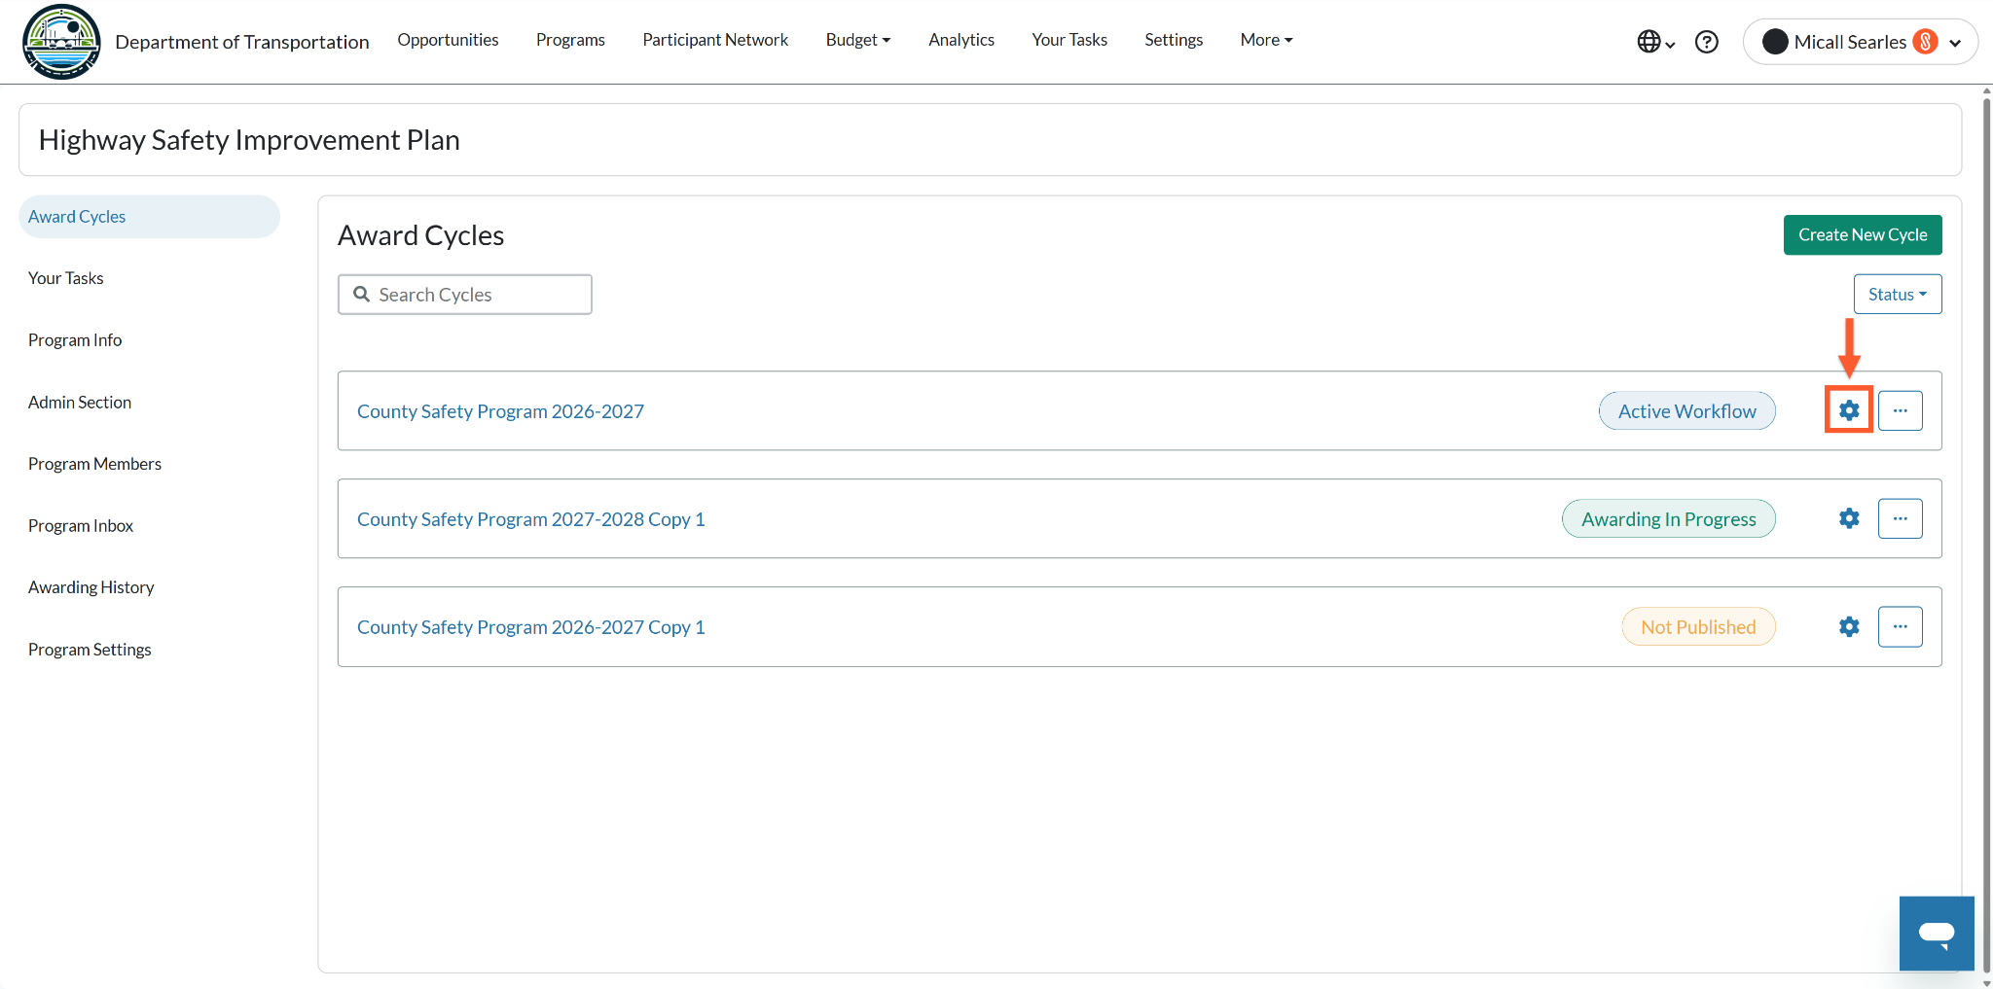
Task: Open ellipsis menu for 2027-2028 Copy 1 cycle
Action: click(x=1900, y=518)
